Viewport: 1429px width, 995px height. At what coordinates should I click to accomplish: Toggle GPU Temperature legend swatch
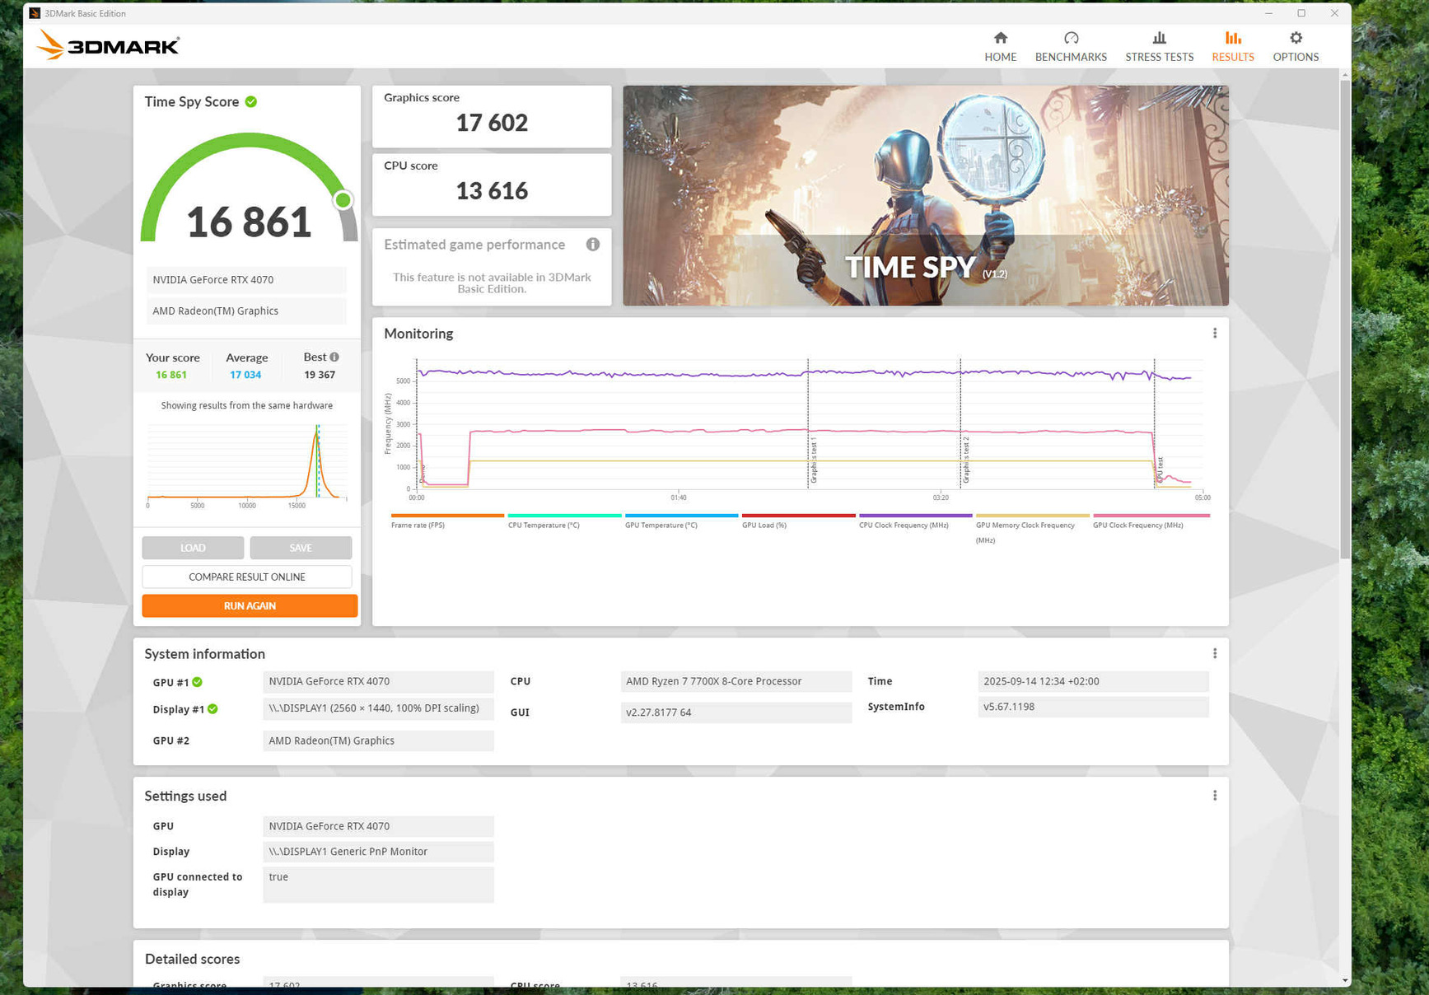(681, 516)
